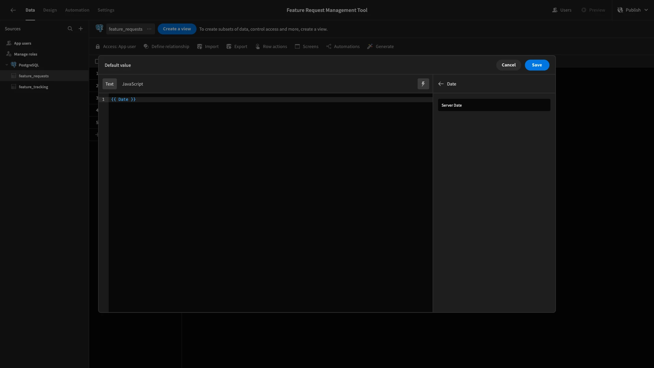The image size is (654, 368).
Task: Select the Server Date binding
Action: point(494,105)
